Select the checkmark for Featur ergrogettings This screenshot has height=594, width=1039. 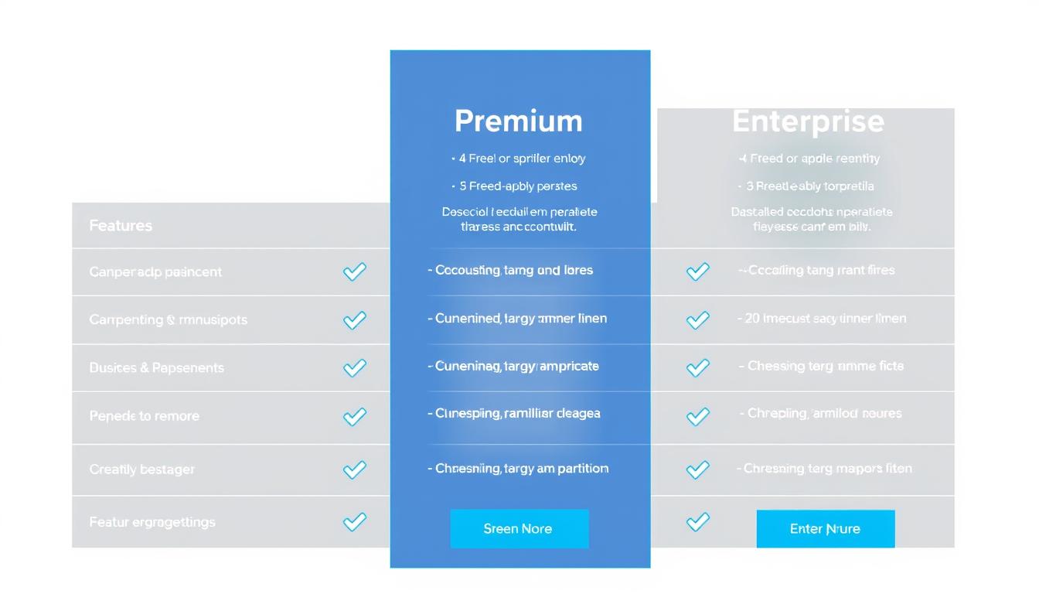[354, 522]
